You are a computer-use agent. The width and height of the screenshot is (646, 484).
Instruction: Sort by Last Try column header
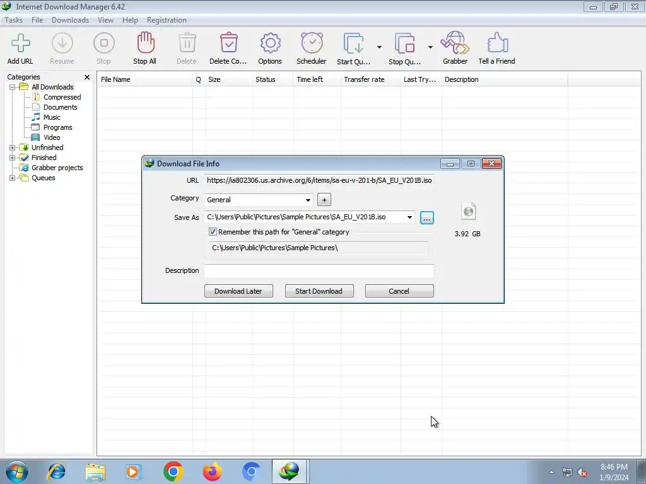421,79
